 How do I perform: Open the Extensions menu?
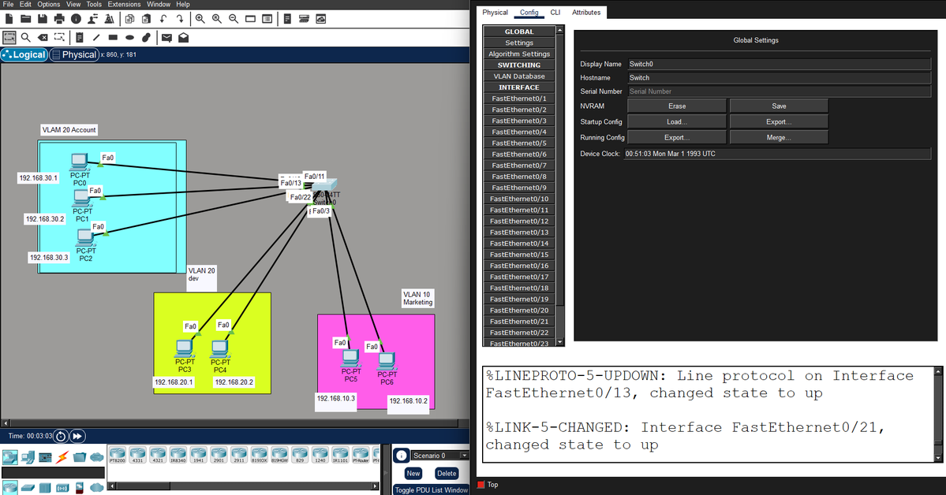click(x=125, y=4)
